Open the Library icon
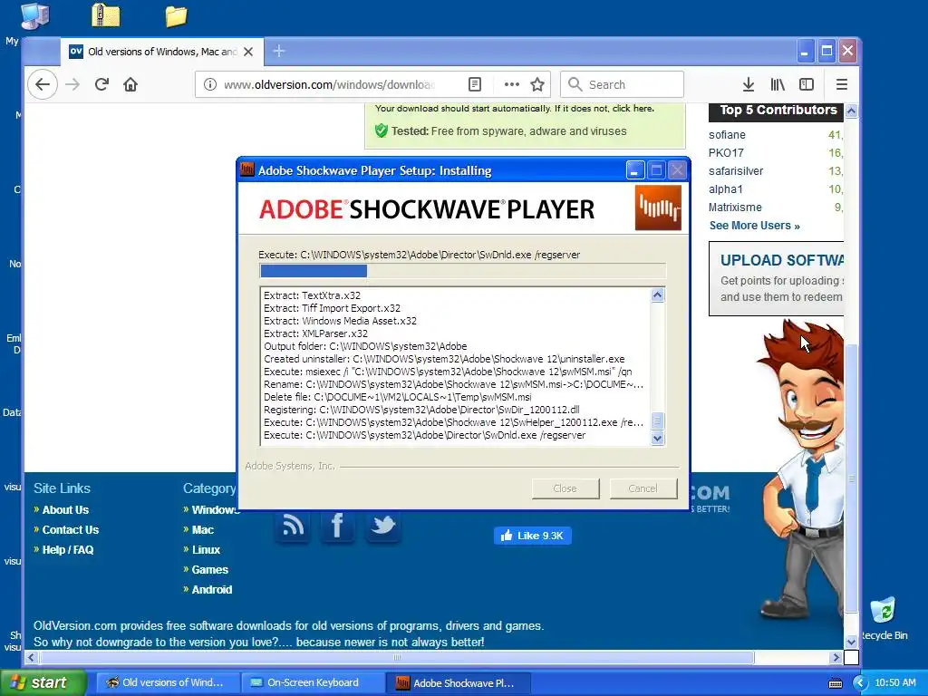This screenshot has height=696, width=928. pos(778,84)
